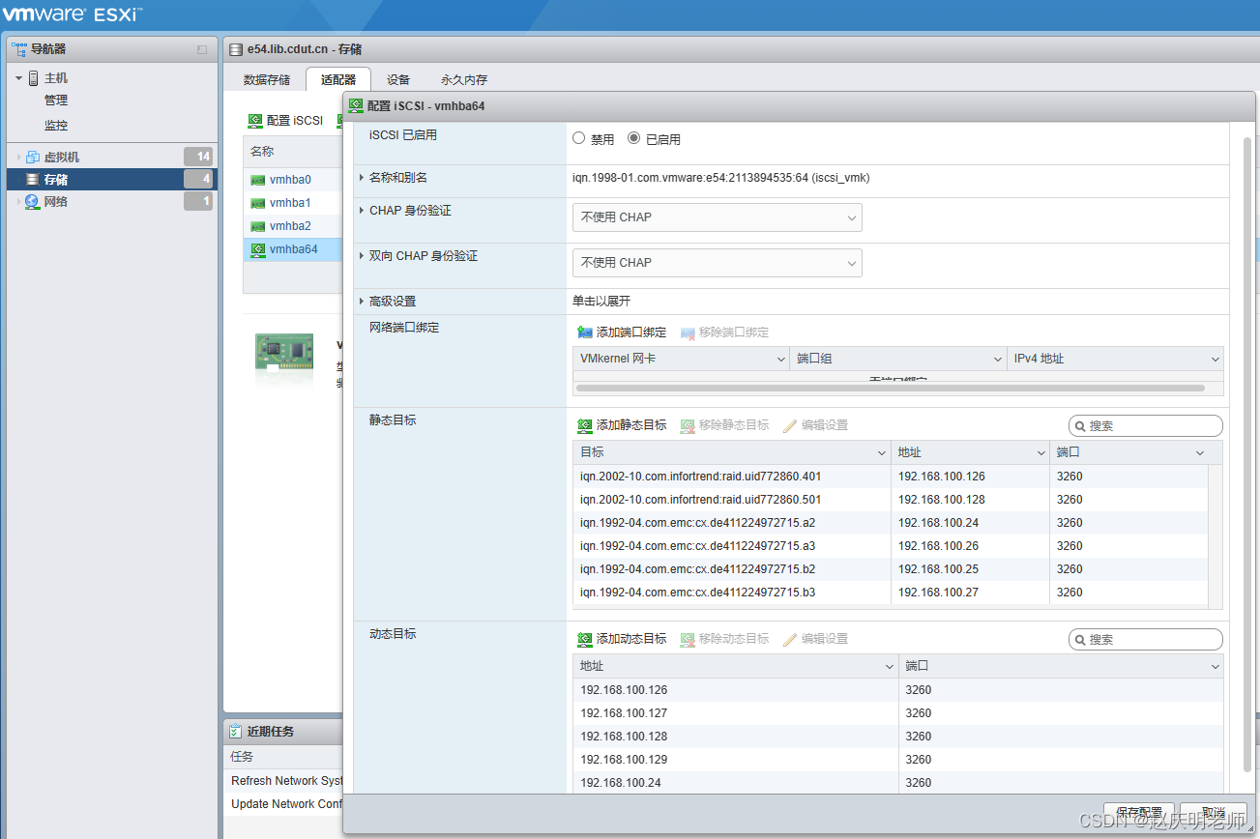Click Add port binding
The height and width of the screenshot is (839, 1260).
point(621,332)
